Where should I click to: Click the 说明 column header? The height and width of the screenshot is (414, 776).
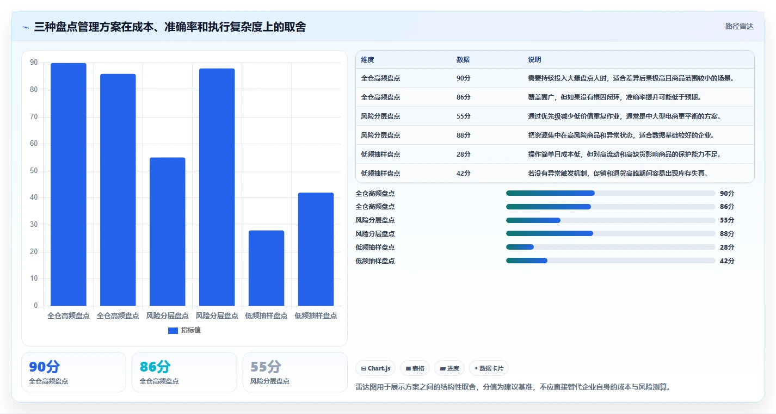tap(534, 60)
